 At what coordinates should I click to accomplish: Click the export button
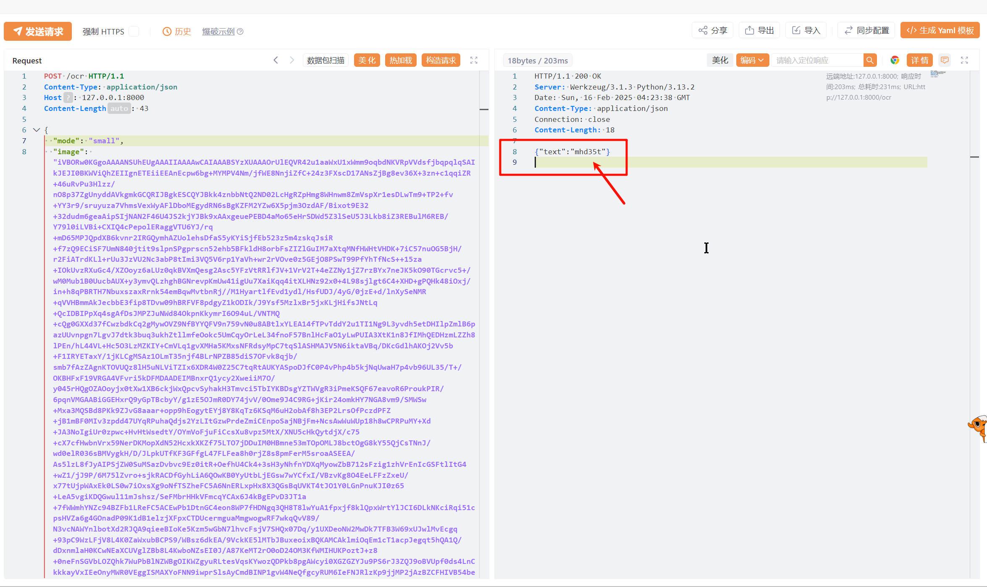pyautogui.click(x=759, y=30)
